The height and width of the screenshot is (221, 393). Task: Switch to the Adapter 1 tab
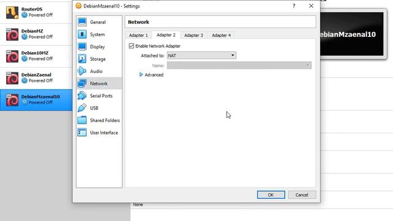pos(138,36)
